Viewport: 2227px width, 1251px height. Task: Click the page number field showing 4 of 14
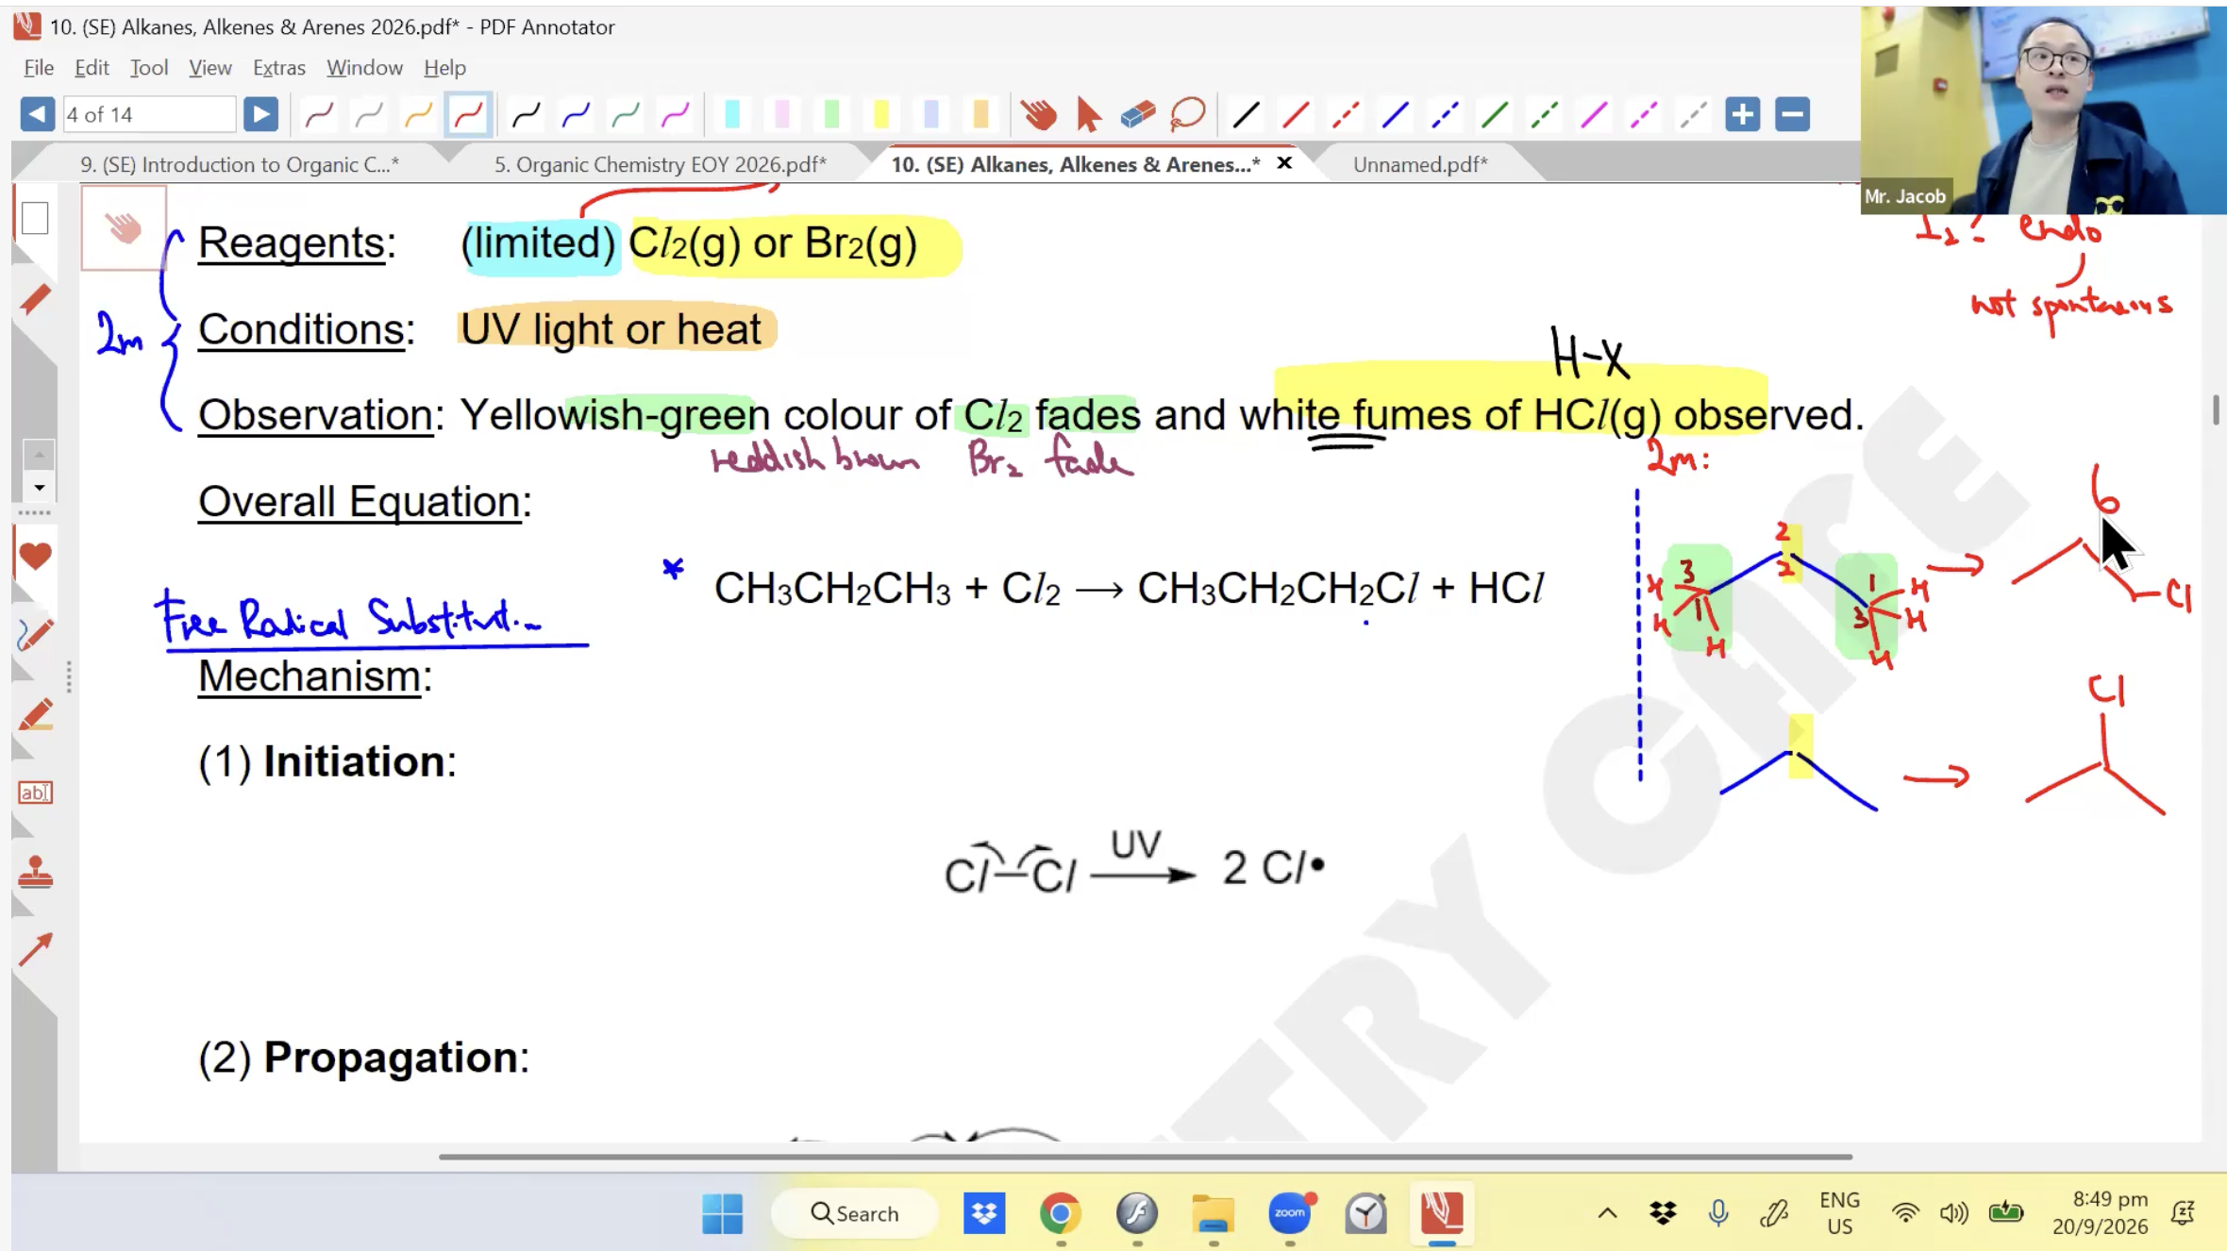[x=149, y=114]
